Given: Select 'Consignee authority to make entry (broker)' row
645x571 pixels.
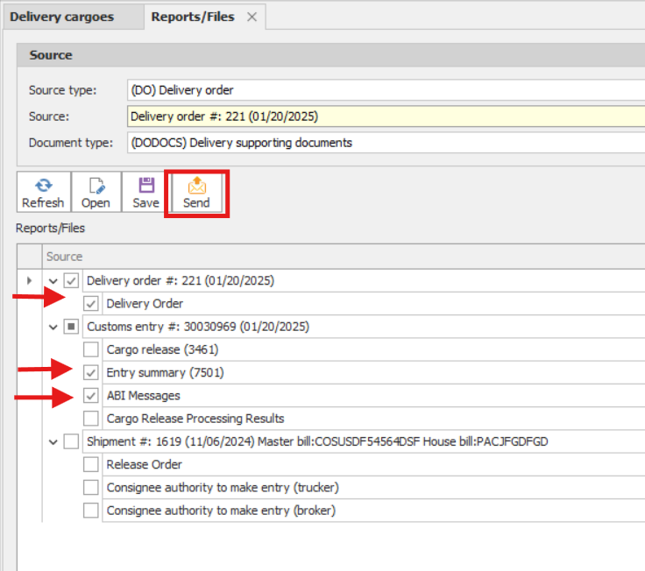Looking at the screenshot, I should pos(373,511).
